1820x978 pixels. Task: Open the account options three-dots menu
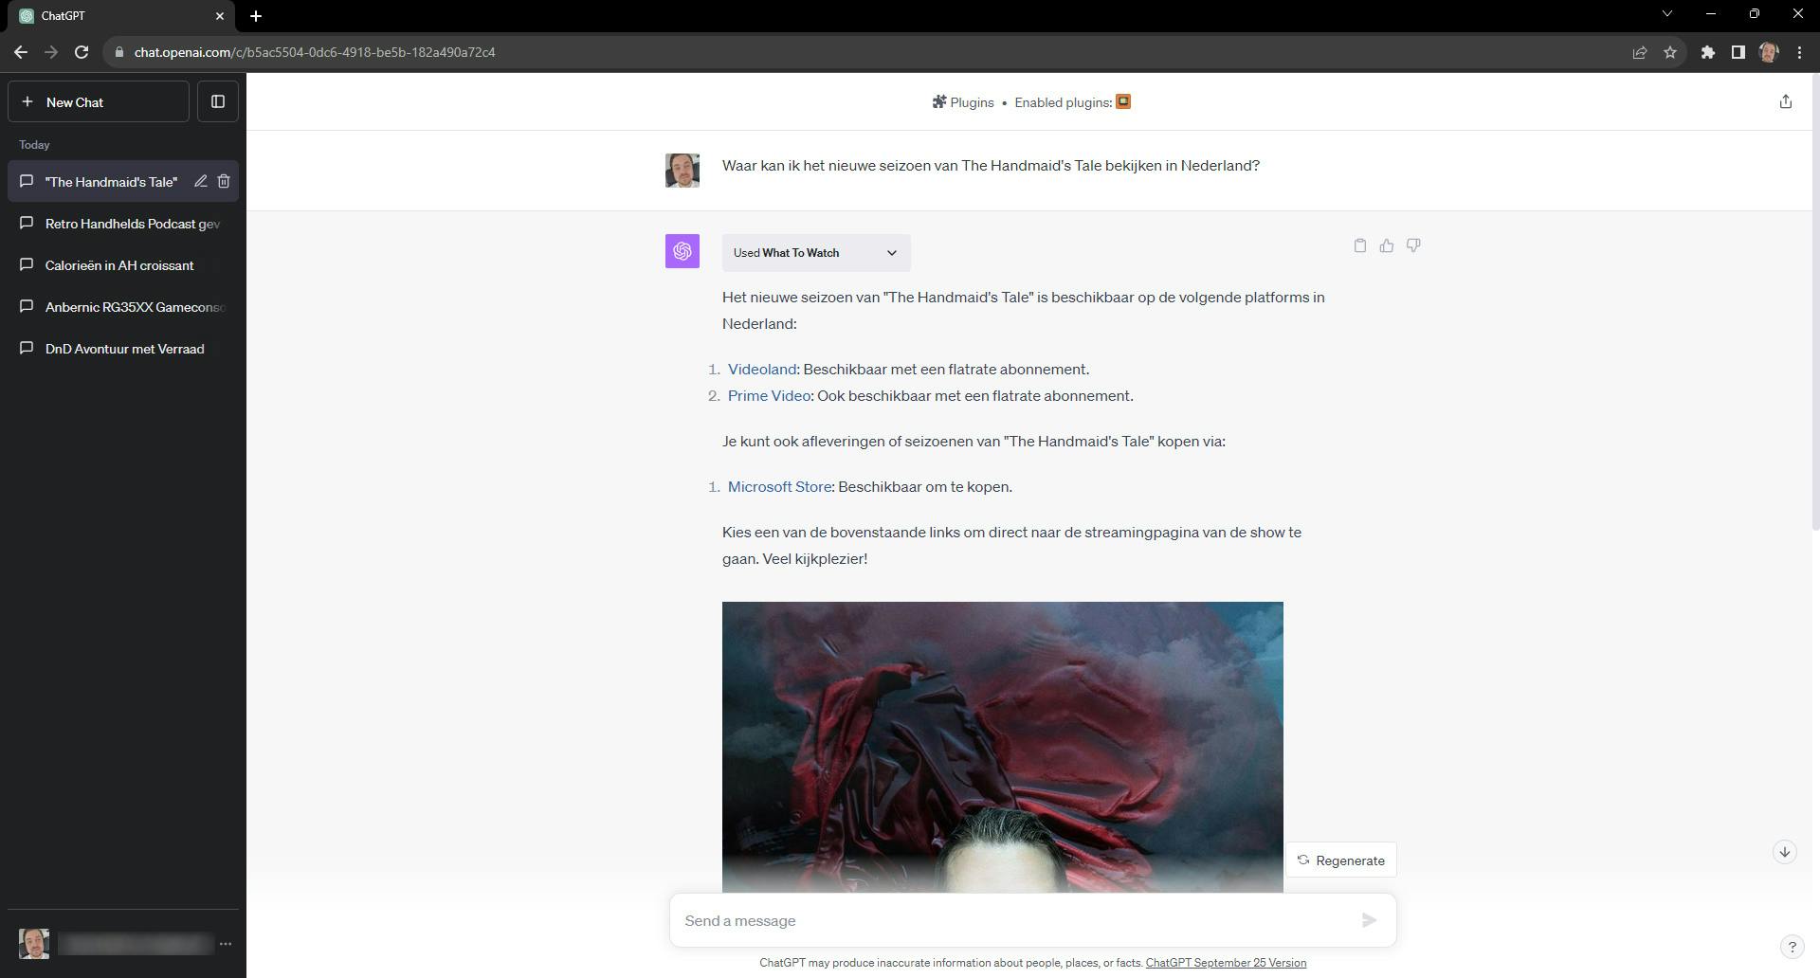pyautogui.click(x=225, y=944)
